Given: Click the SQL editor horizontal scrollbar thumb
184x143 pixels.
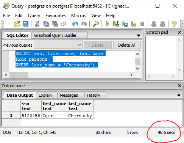Looking at the screenshot, I should tap(19, 75).
